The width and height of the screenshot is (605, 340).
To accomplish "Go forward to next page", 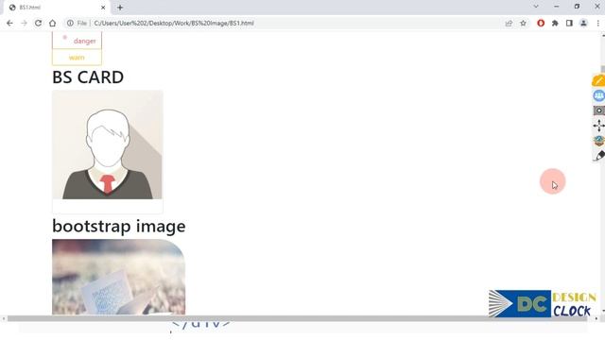I will [x=24, y=23].
